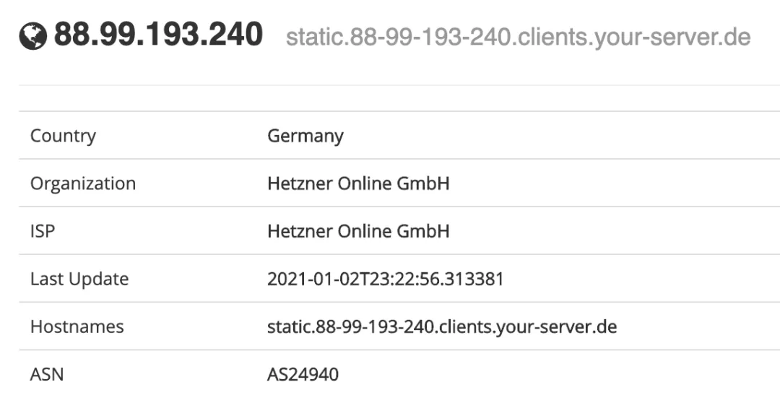Click the divider between ISP and Last Update rows
Viewport: 780px width, 416px height.
tap(399, 254)
